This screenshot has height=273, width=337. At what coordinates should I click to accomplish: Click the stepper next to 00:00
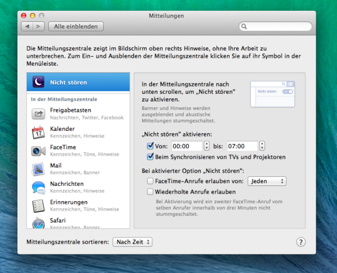[x=207, y=145]
